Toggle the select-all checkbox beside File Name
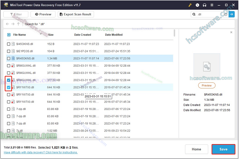The width and height of the screenshot is (239, 159). pyautogui.click(x=9, y=35)
